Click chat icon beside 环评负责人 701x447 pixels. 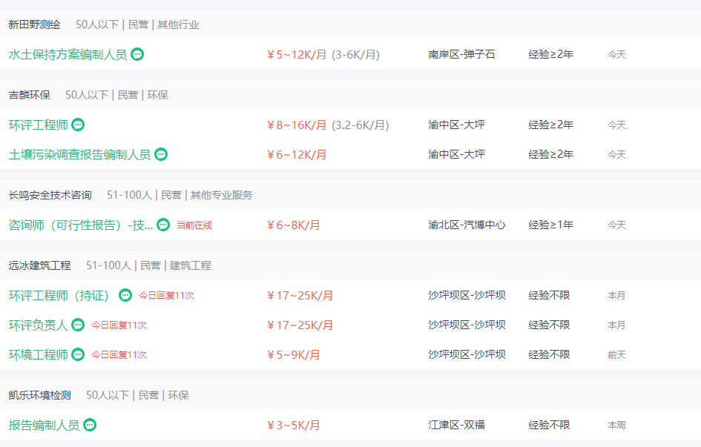click(x=78, y=325)
